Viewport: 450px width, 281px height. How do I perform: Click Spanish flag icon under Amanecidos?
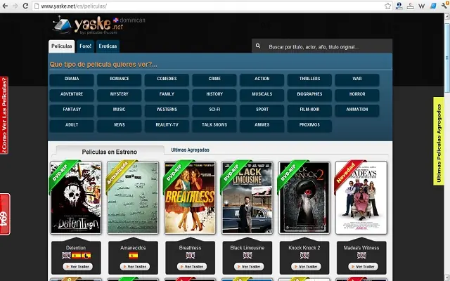point(133,255)
